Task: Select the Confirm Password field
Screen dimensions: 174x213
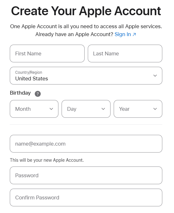Action: pos(86,197)
